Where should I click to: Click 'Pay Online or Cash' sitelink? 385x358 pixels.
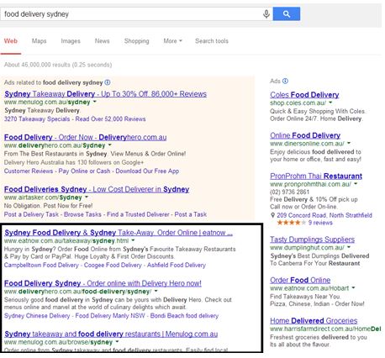(84, 171)
